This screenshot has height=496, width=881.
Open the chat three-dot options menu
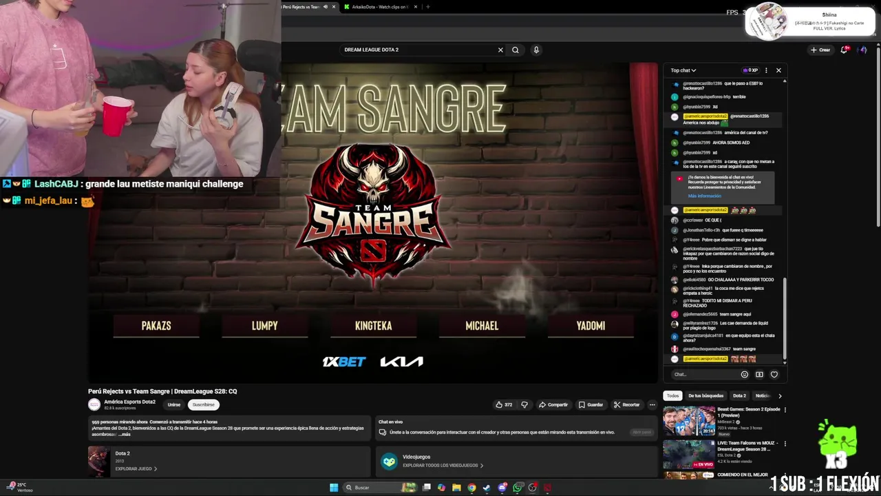766,70
